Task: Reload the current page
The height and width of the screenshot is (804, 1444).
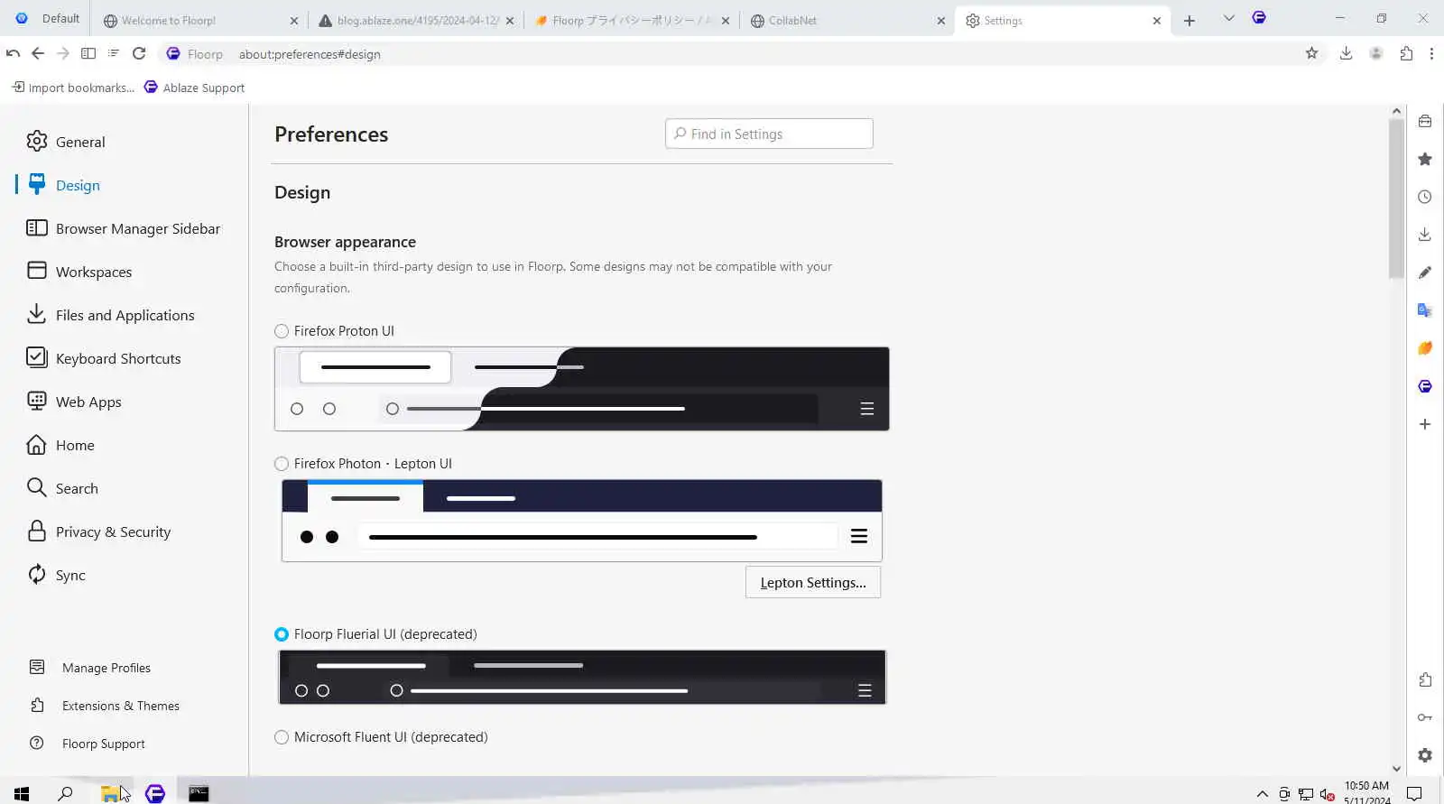Action: pyautogui.click(x=139, y=54)
